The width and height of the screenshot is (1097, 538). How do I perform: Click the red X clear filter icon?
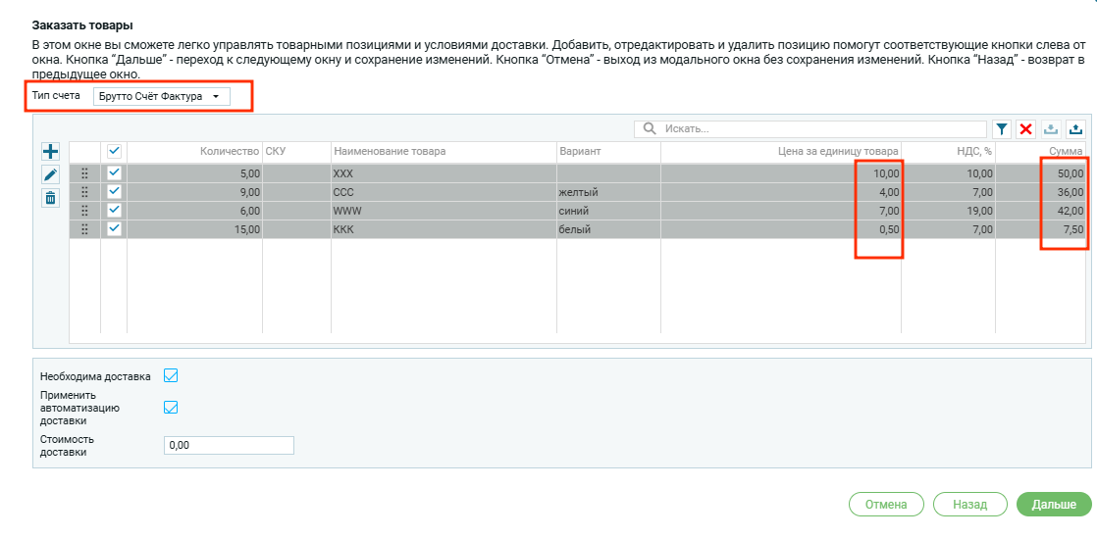pos(1025,129)
